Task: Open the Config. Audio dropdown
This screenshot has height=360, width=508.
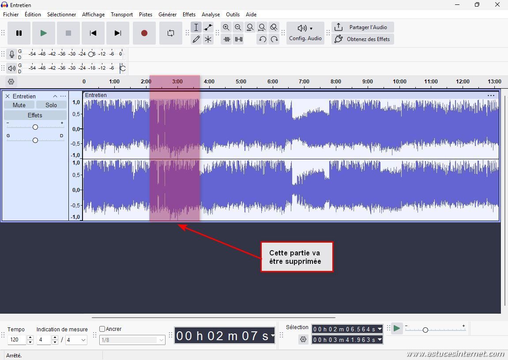Action: pyautogui.click(x=305, y=33)
